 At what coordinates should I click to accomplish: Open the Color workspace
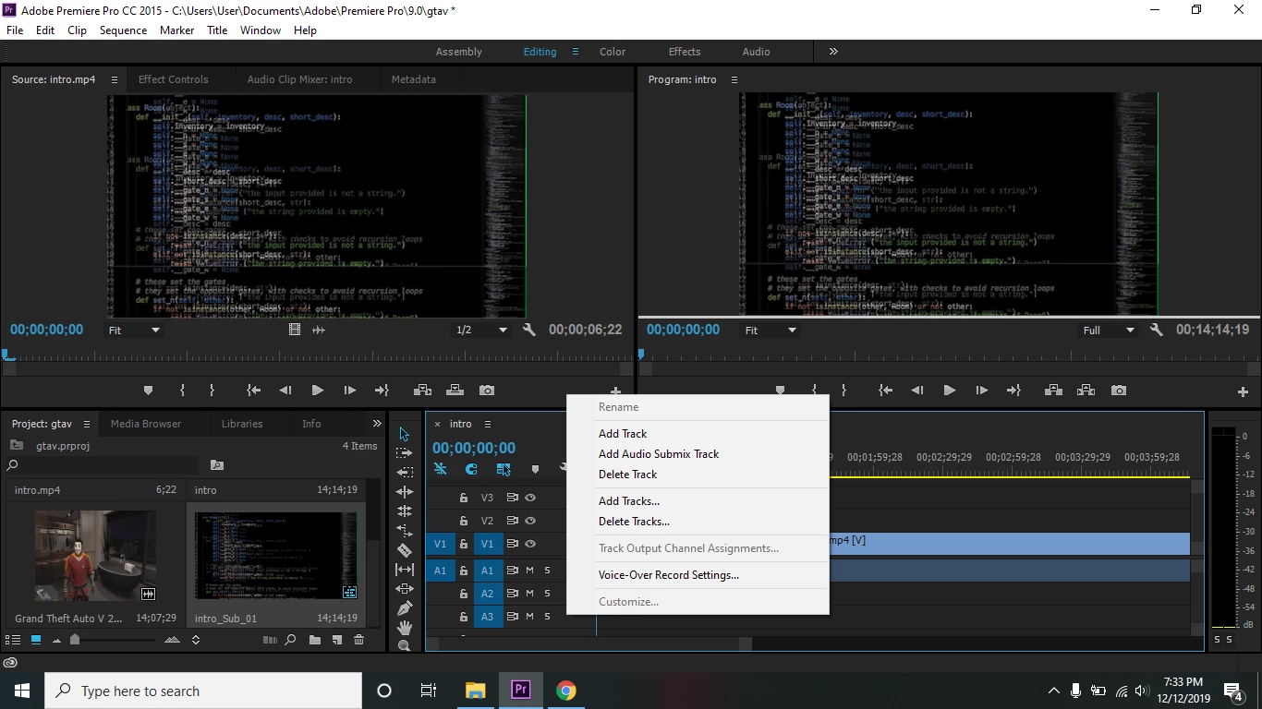coord(613,52)
